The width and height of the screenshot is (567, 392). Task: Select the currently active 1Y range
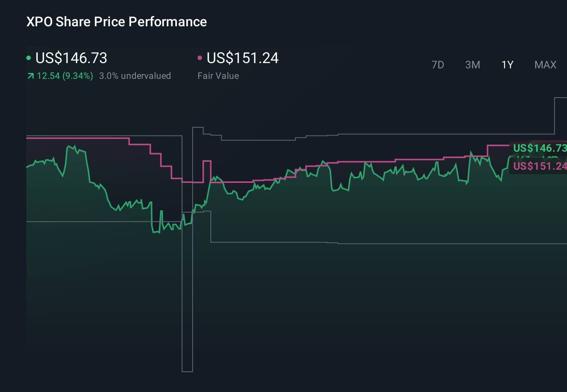[507, 65]
